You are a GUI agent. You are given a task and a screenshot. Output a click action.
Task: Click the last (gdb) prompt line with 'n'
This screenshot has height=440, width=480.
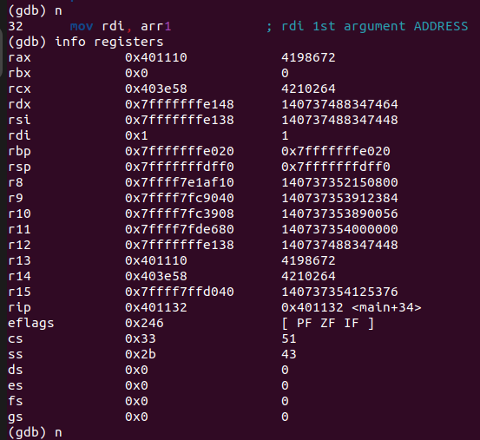(35, 433)
